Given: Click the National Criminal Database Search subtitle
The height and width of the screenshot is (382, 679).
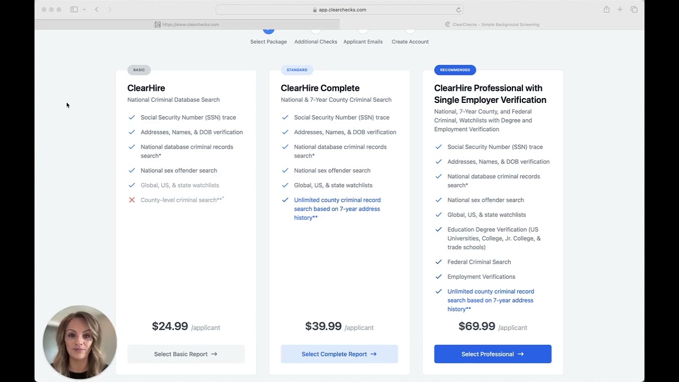Looking at the screenshot, I should coord(173,100).
